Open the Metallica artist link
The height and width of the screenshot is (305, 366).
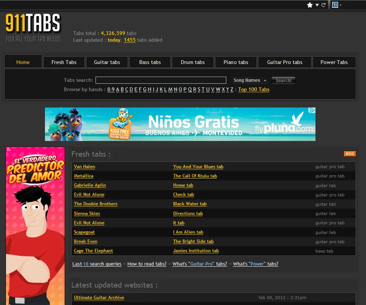tap(84, 176)
